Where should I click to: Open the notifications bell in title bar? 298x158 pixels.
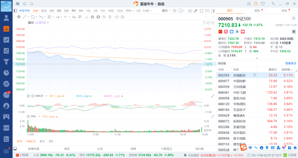[x=25, y=4]
